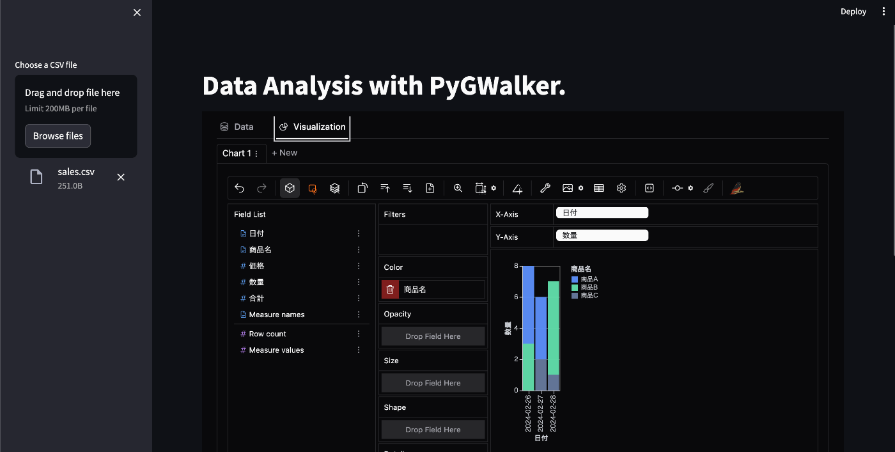Click the export image picture icon
Screen dimensions: 895x452
(567, 188)
